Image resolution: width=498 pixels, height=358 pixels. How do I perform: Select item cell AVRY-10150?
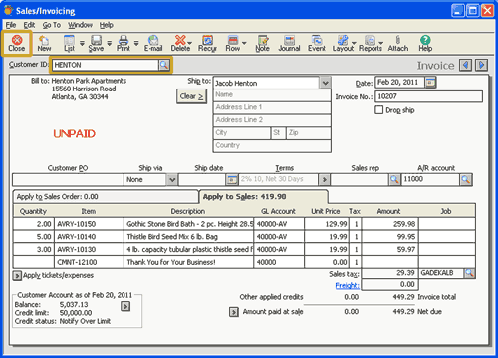[89, 224]
